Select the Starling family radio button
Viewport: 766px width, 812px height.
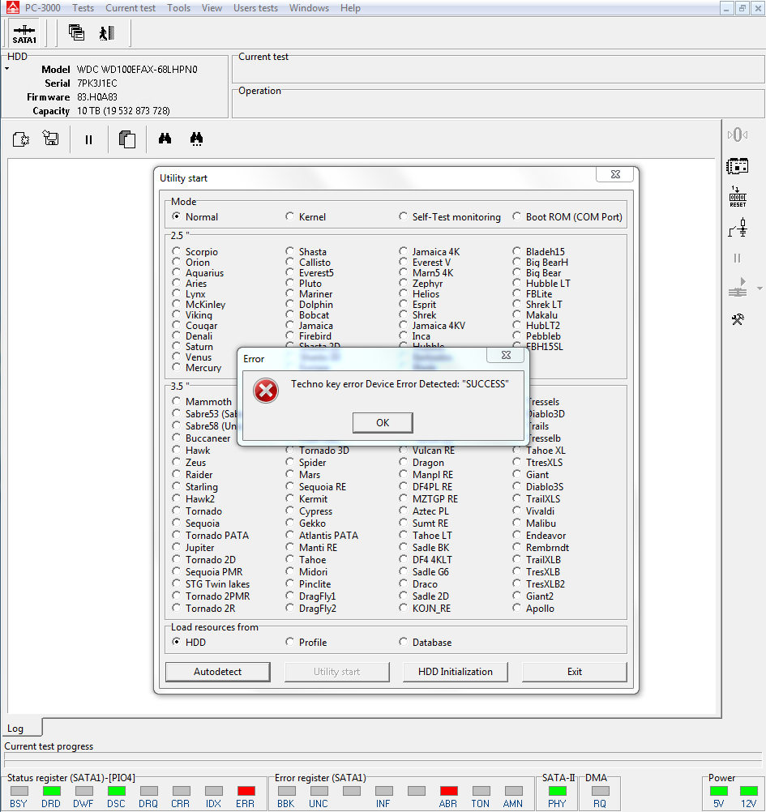click(x=177, y=486)
